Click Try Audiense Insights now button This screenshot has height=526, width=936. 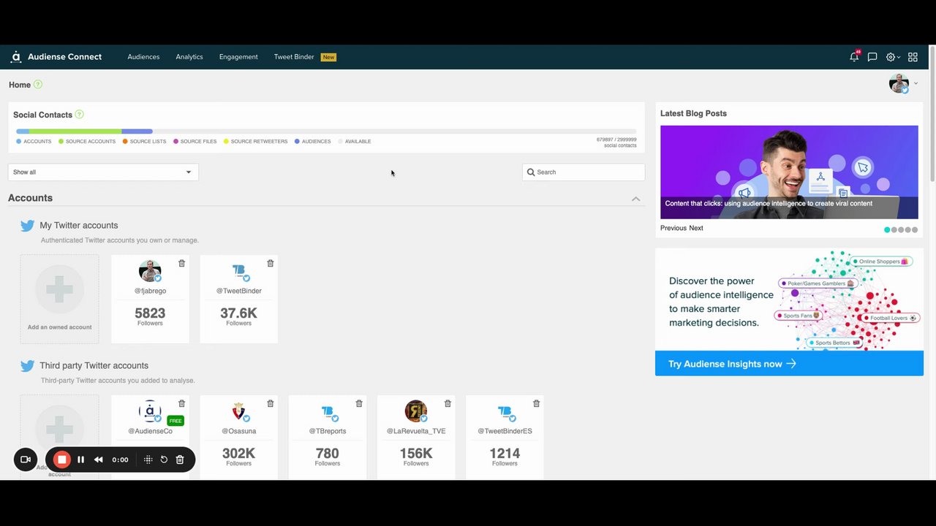[789, 364]
